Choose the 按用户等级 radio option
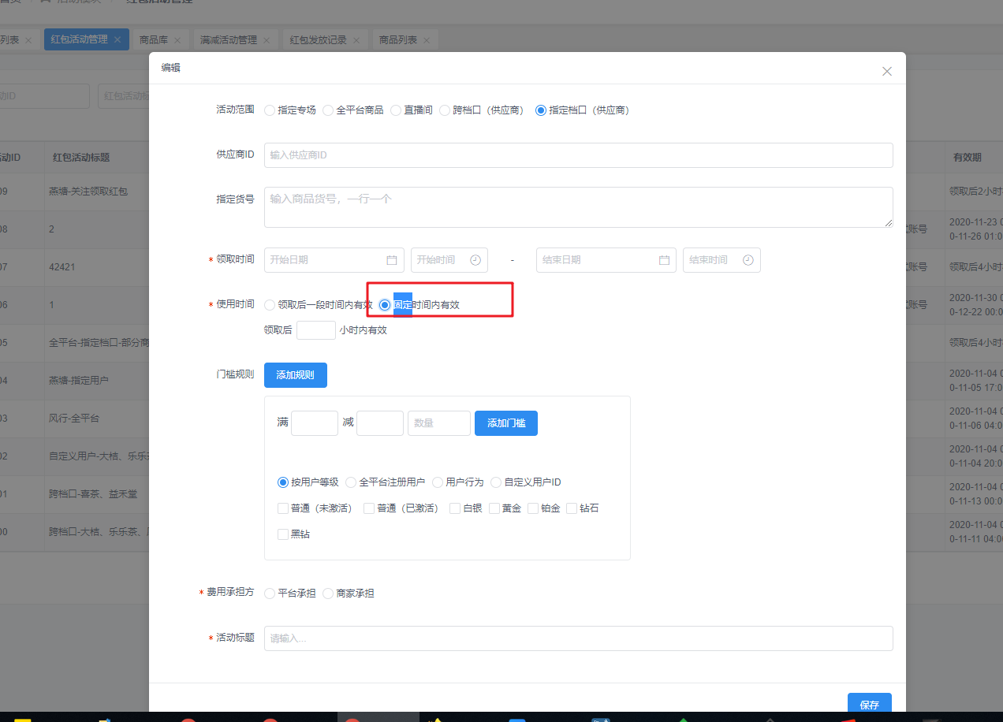1003x722 pixels. [283, 482]
